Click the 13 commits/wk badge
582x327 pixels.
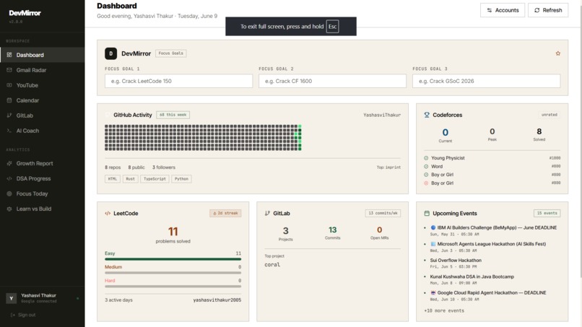tap(383, 214)
